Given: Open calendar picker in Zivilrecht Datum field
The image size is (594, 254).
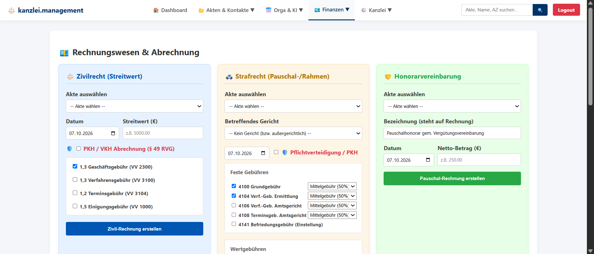Looking at the screenshot, I should 113,133.
